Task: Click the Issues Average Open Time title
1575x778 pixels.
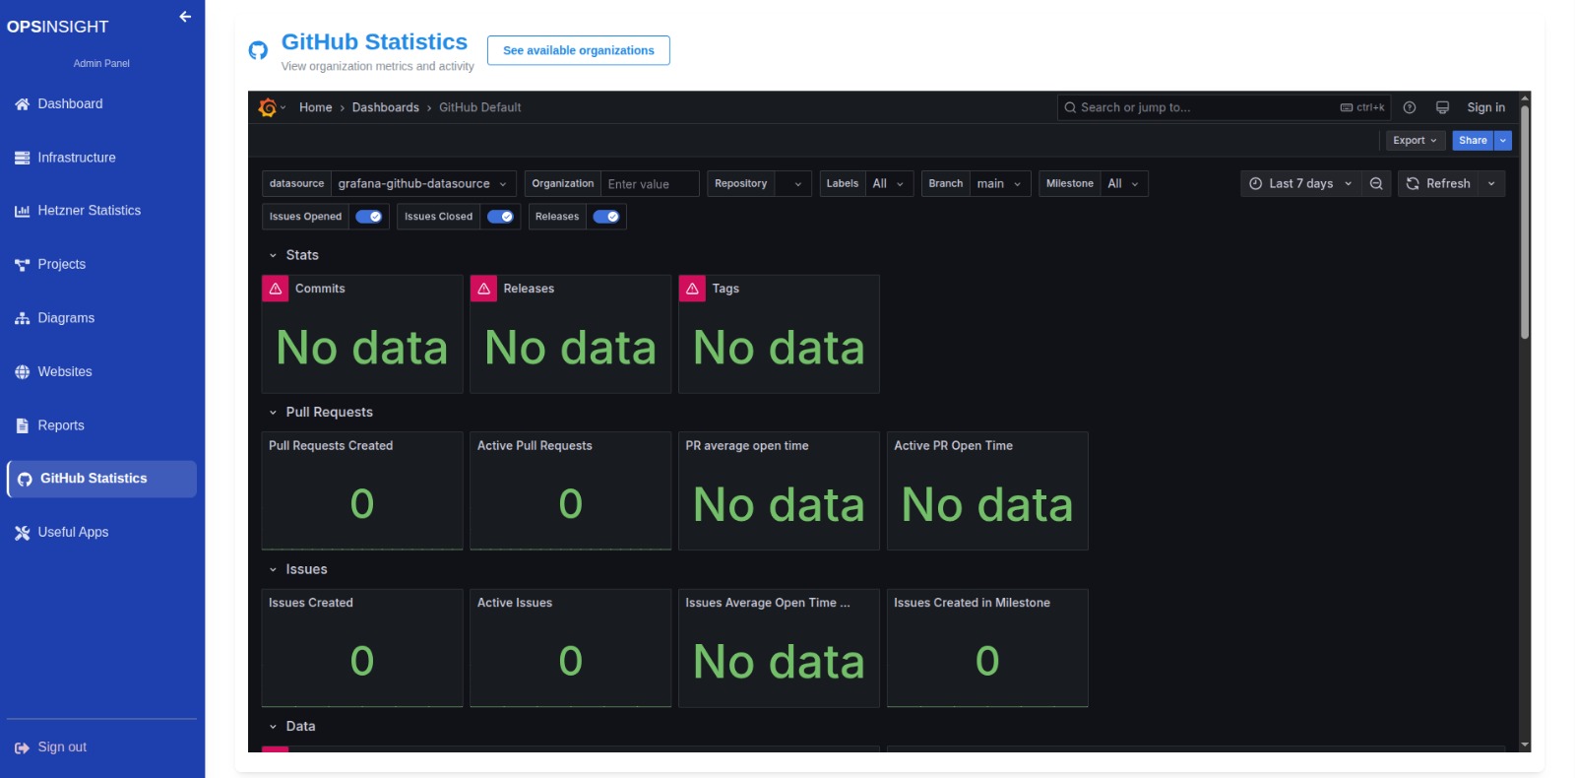Action: pos(768,603)
